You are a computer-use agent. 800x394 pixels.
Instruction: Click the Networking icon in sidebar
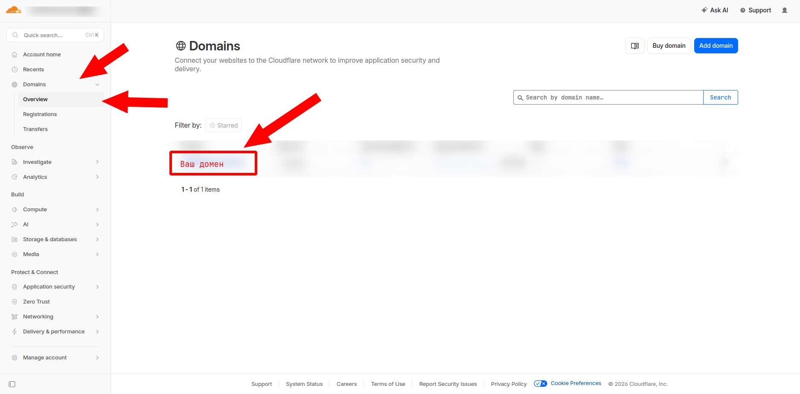(x=15, y=317)
